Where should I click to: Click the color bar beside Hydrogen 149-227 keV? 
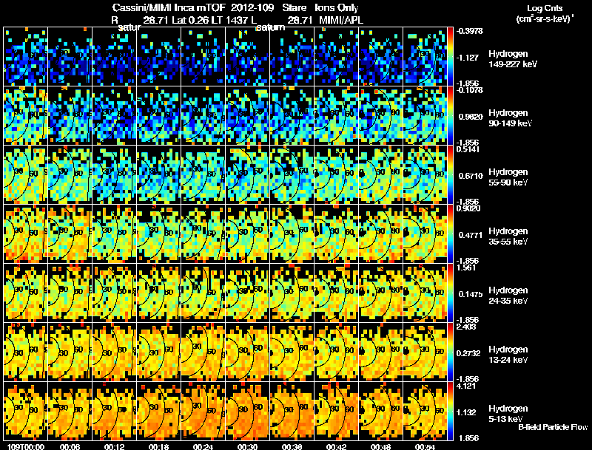click(x=450, y=57)
